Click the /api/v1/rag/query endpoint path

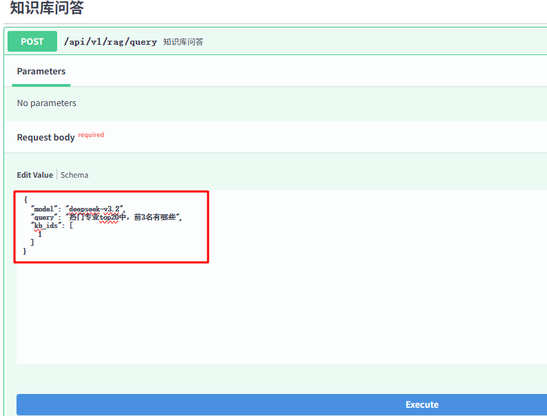110,42
